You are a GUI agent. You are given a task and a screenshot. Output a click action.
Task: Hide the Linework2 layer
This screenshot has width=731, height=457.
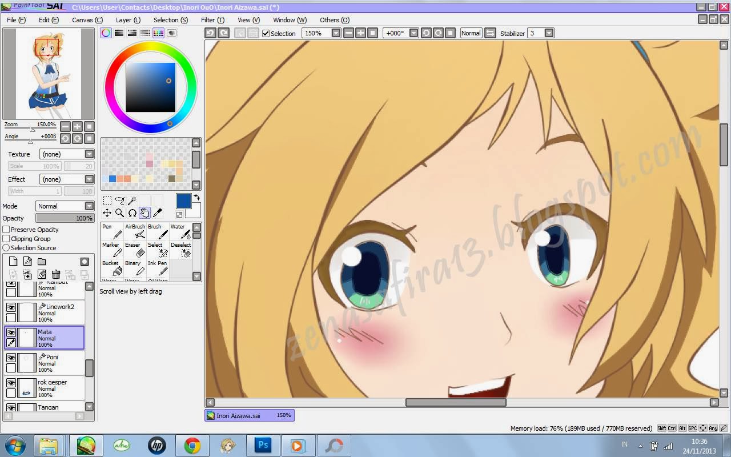(11, 307)
